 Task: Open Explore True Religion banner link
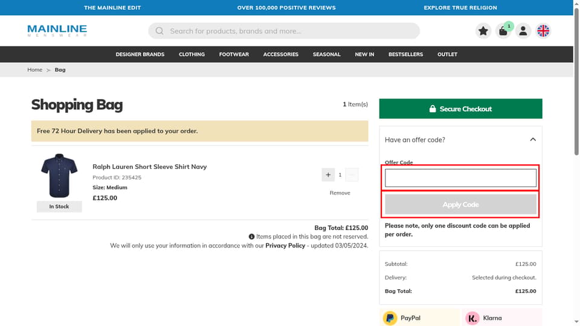(x=460, y=7)
